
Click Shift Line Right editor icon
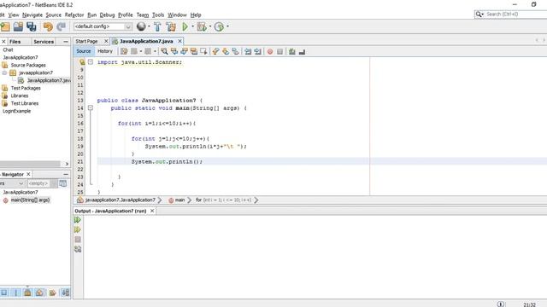pyautogui.click(x=258, y=51)
